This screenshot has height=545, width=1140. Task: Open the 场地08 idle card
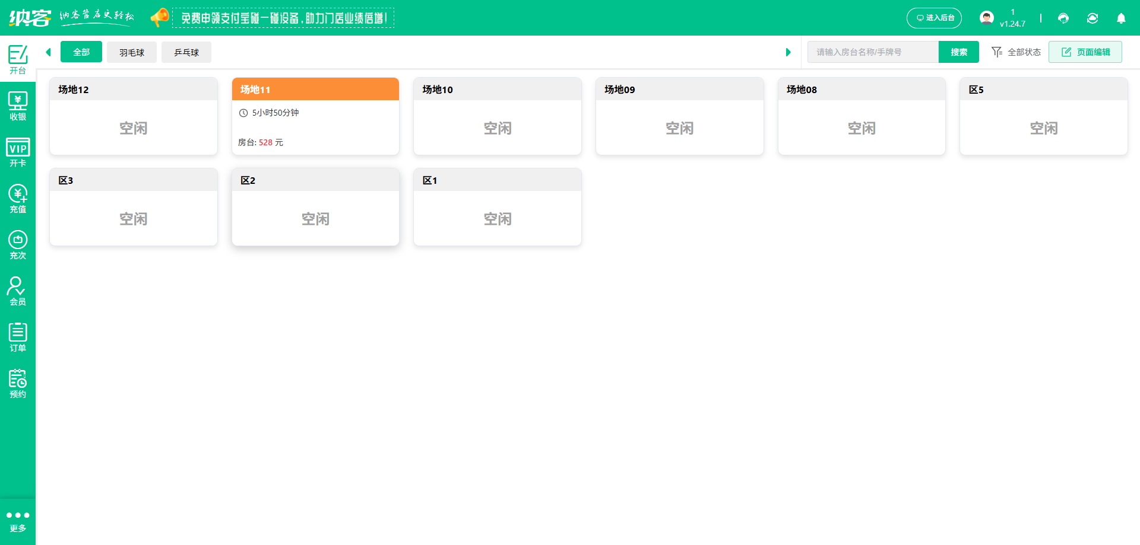862,116
